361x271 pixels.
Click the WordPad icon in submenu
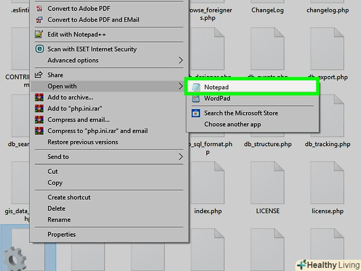(x=196, y=98)
